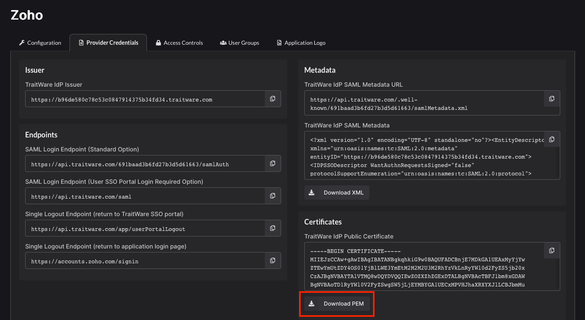Click 'TraitWare IdP SAML Metadata URL' label
Image resolution: width=585 pixels, height=320 pixels.
pos(353,85)
